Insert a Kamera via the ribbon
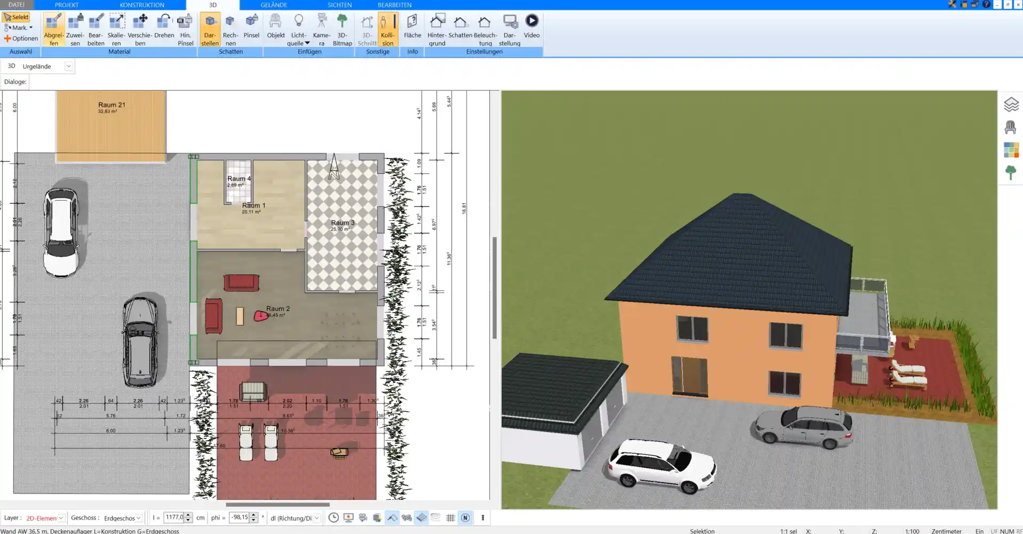Screen dimensions: 1023x534 (321, 29)
